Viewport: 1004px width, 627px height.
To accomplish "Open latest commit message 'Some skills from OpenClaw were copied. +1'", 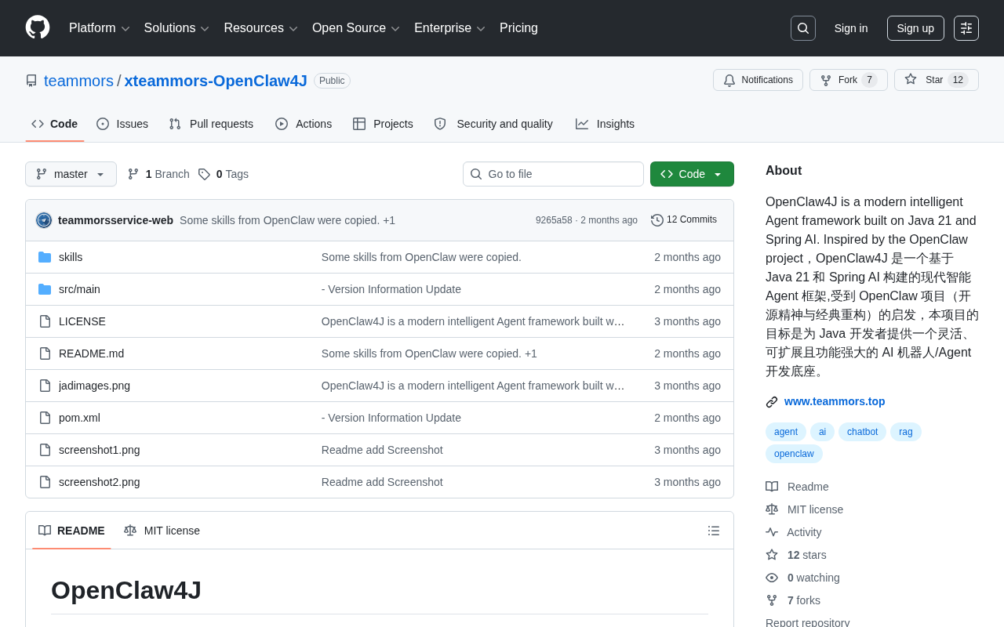I will pos(287,220).
